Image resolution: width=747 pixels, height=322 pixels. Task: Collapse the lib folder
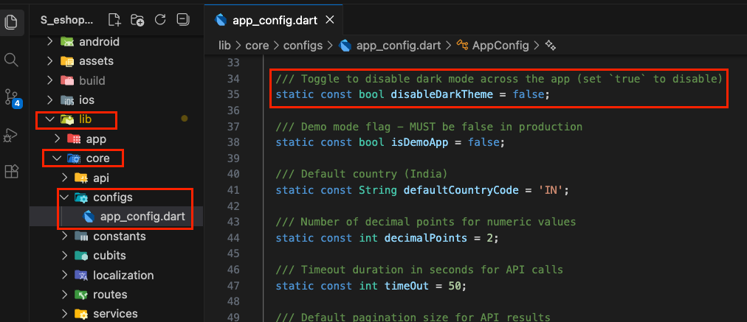click(x=85, y=119)
